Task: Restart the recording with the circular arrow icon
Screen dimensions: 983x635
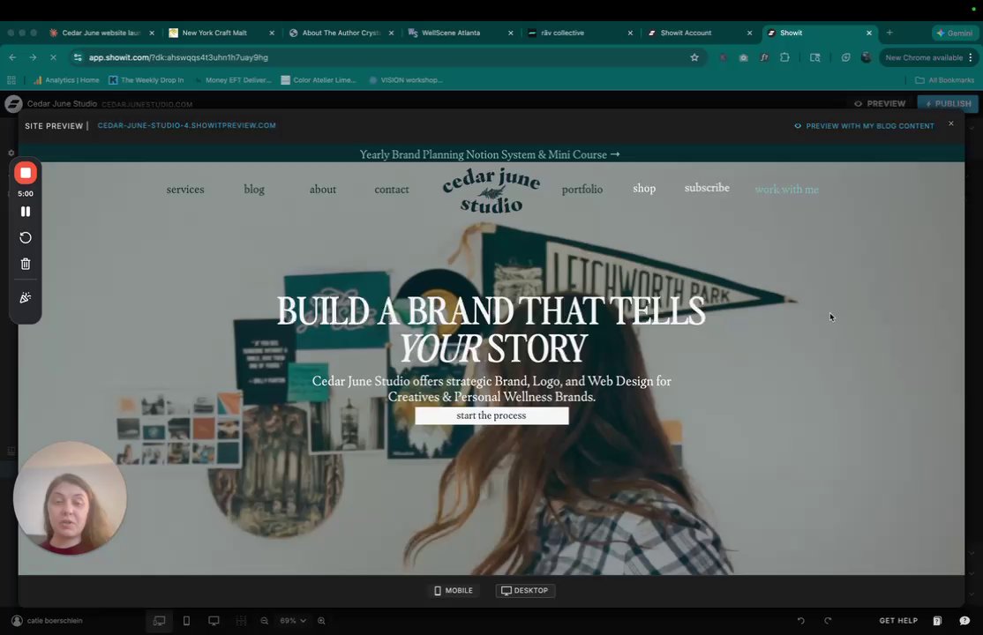Action: point(26,237)
